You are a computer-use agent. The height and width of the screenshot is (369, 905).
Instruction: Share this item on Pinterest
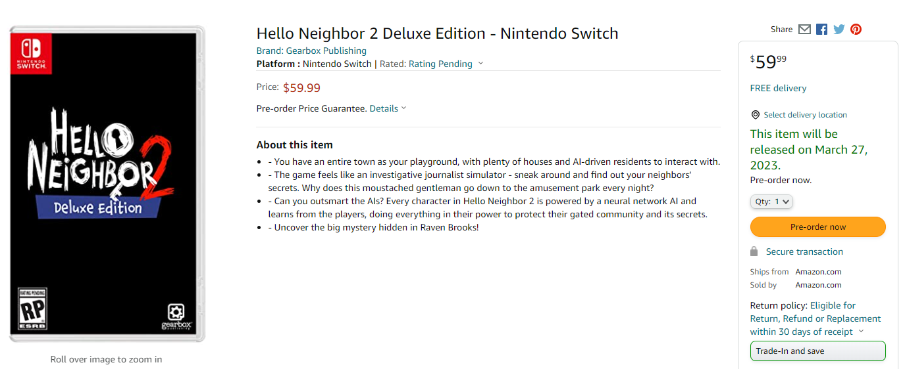(856, 30)
